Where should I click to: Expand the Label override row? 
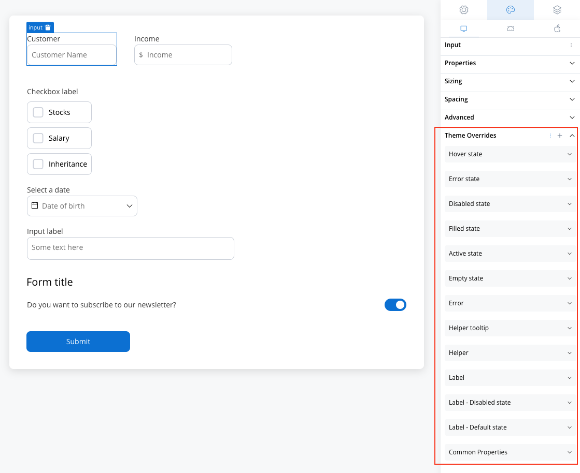tap(510, 378)
